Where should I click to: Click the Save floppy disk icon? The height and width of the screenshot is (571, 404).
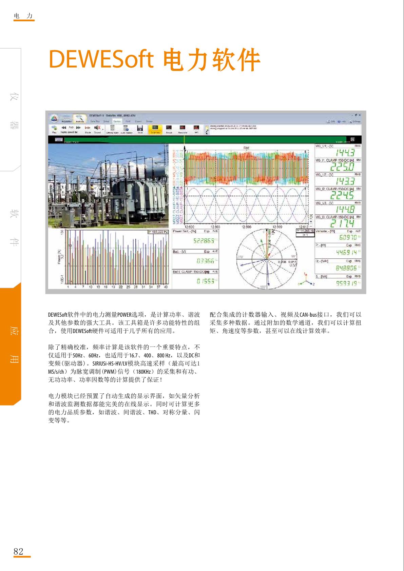point(140,129)
